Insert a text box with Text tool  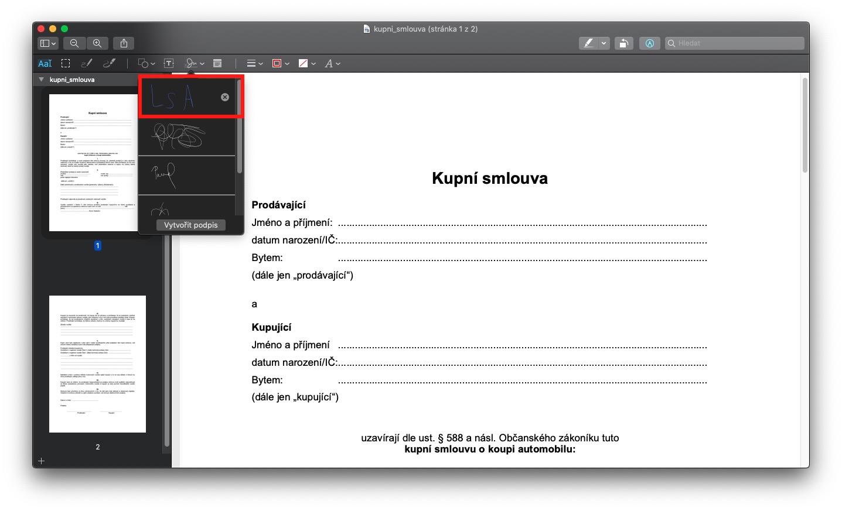click(x=169, y=63)
